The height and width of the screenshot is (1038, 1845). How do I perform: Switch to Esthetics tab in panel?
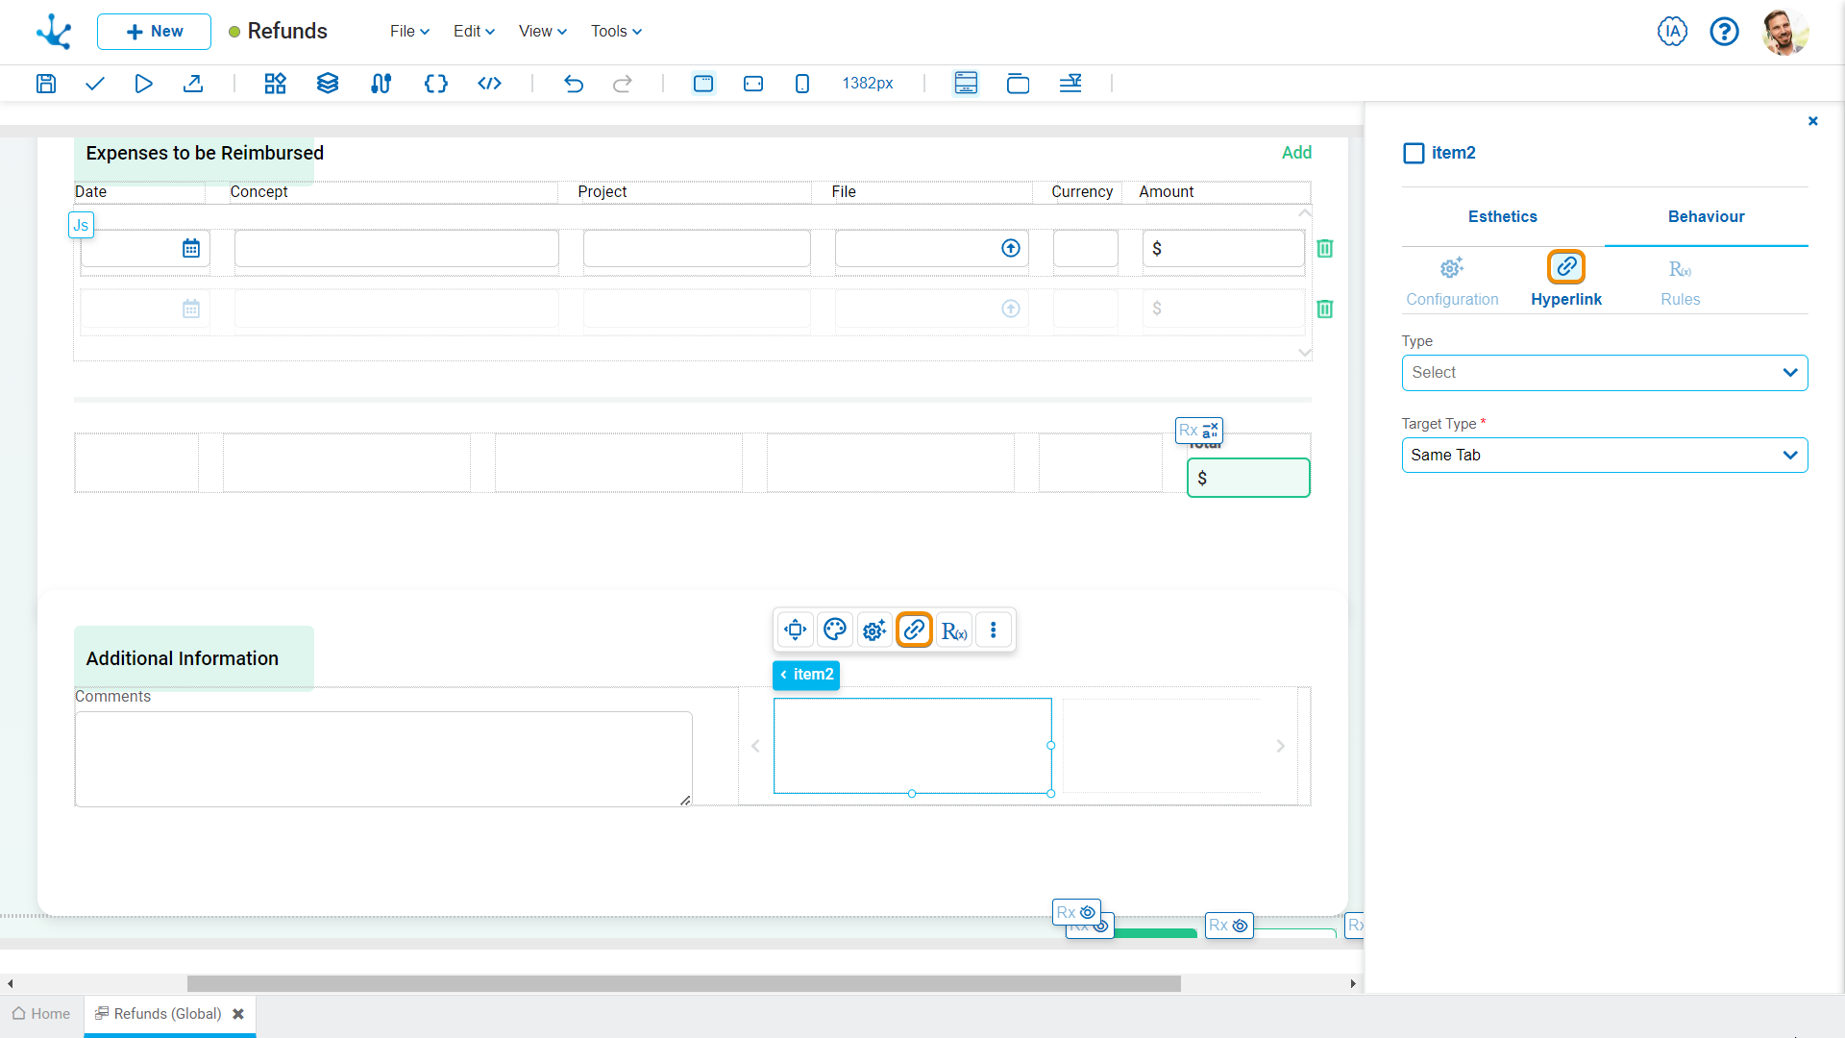click(1503, 216)
